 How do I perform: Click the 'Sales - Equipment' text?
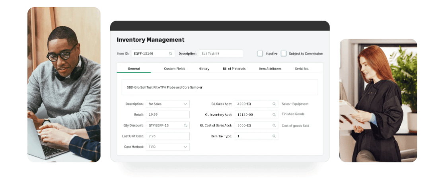pyautogui.click(x=295, y=104)
